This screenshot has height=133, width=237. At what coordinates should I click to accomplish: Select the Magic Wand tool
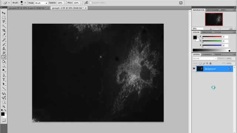coord(4,26)
